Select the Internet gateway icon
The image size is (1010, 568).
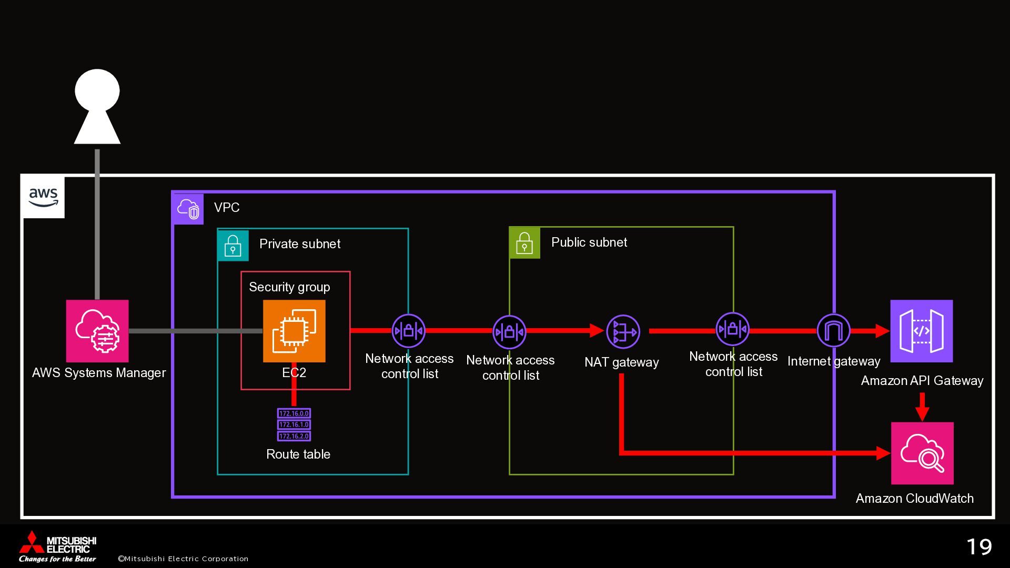click(x=834, y=331)
